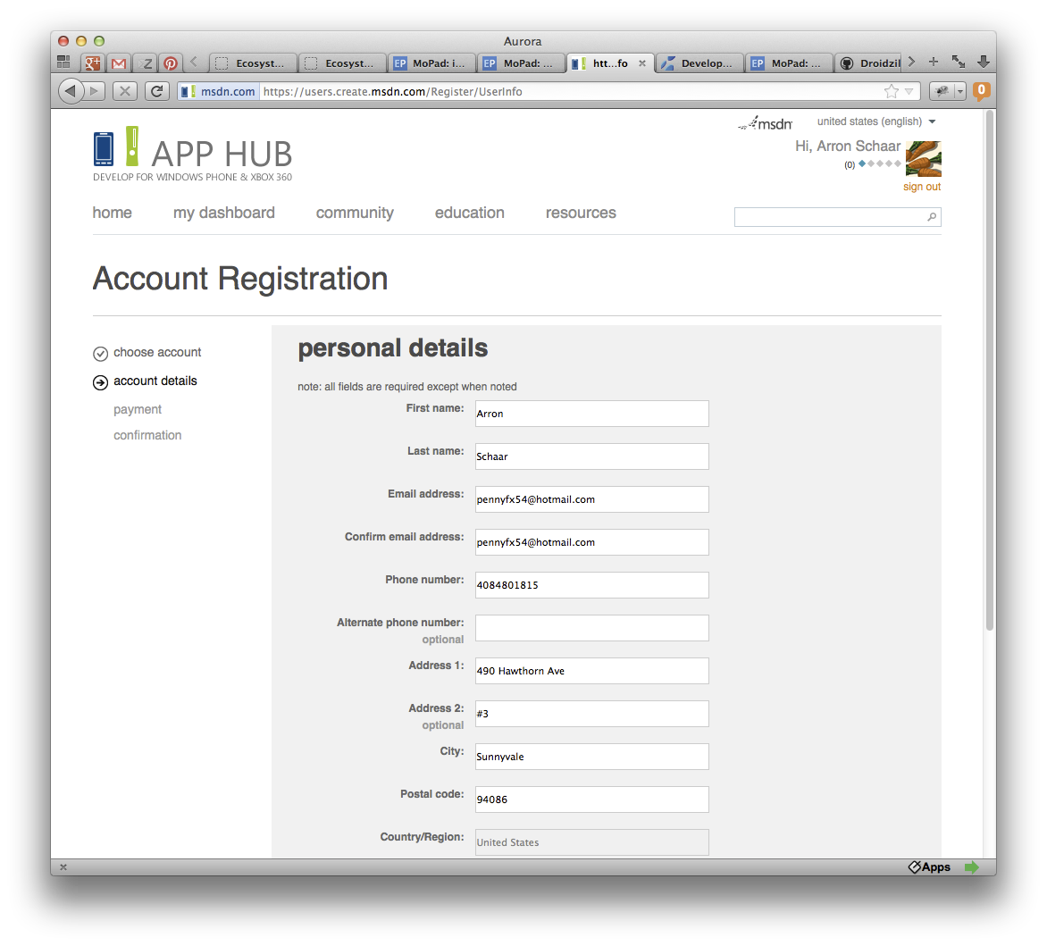
Task: Click the Confirm email address field
Action: tap(591, 542)
